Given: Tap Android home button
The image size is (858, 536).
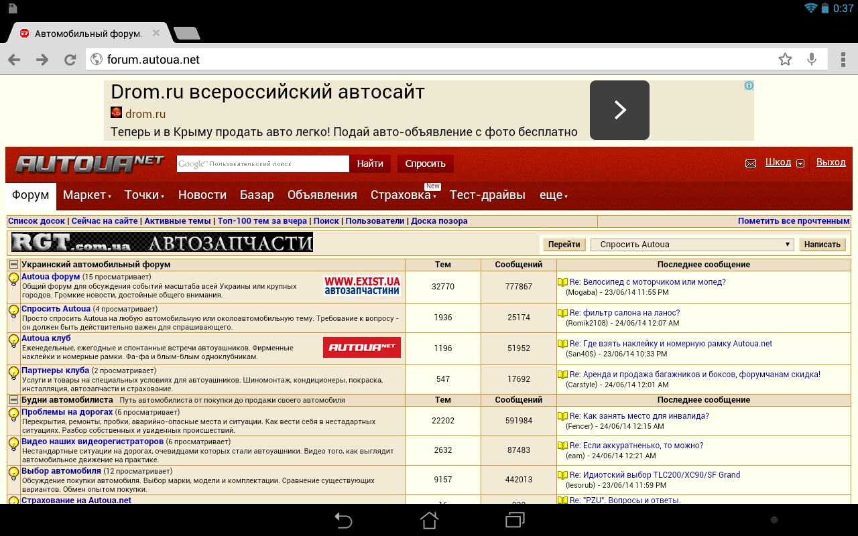Looking at the screenshot, I should pos(429,520).
